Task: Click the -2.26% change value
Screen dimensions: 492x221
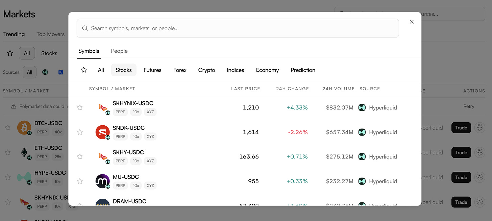Action: pyautogui.click(x=298, y=132)
